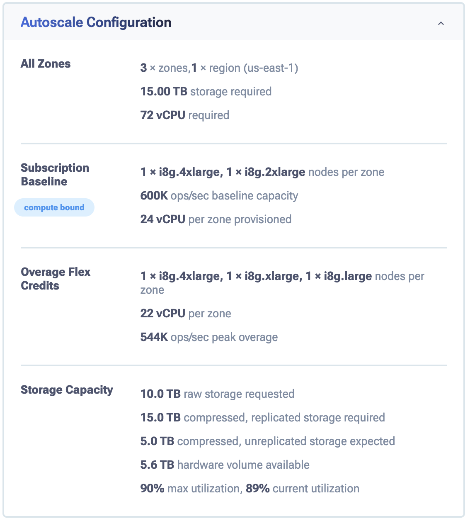Click the i8g.2xlarge nodes per zone line
The height and width of the screenshot is (521, 470).
point(275,172)
